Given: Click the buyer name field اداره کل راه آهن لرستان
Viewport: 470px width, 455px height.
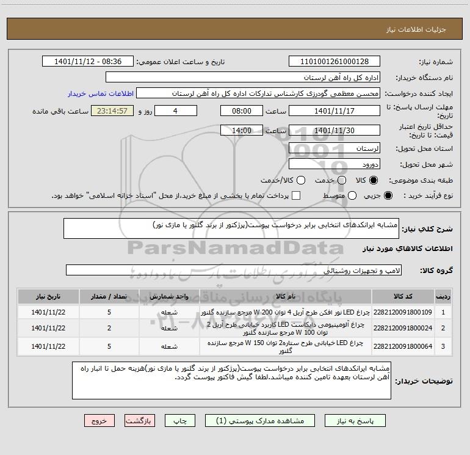Looking at the screenshot, I should coord(243,78).
